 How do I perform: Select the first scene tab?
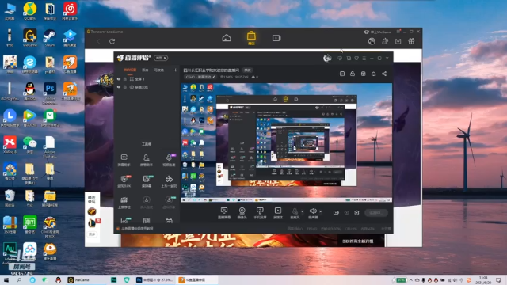pos(130,70)
